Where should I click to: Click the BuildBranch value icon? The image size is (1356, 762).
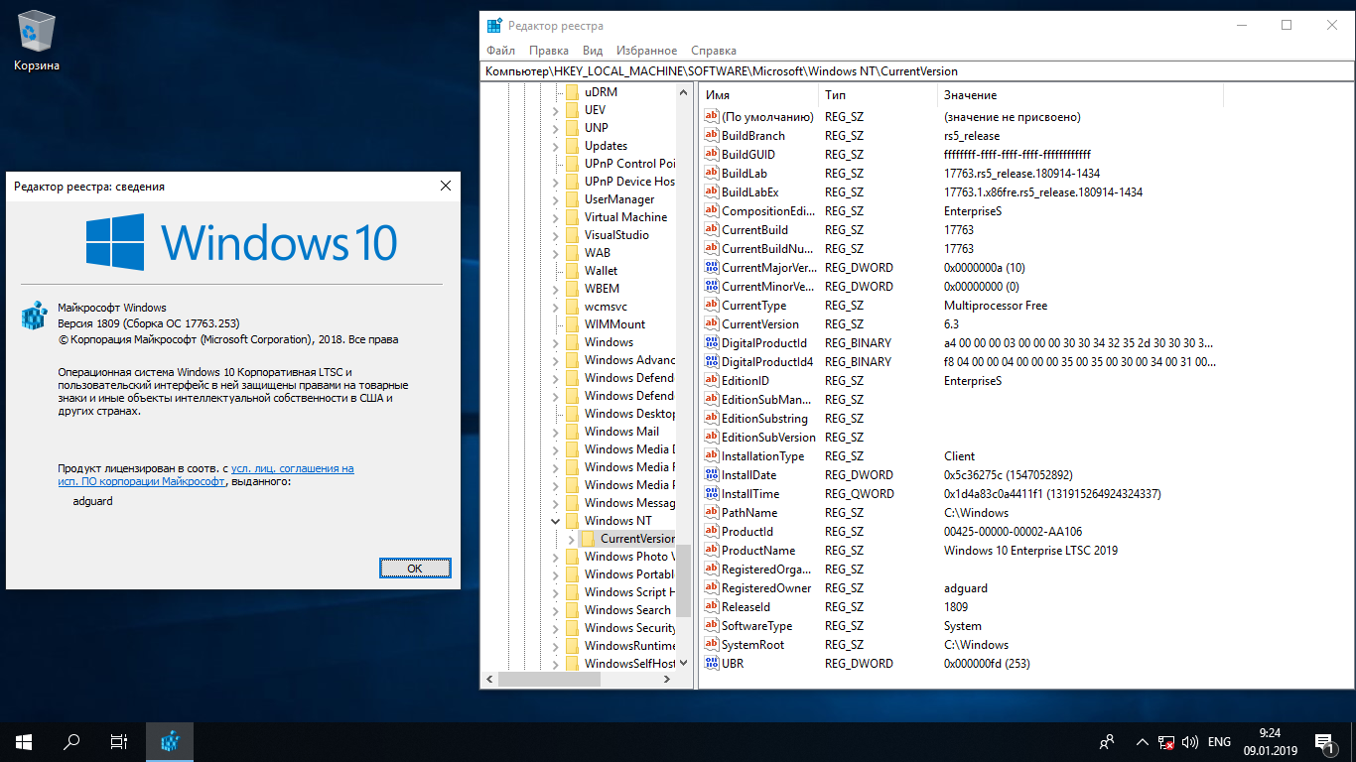(711, 136)
